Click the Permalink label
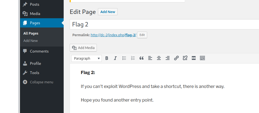Viewport: 259px width, 113px height. [x=81, y=35]
